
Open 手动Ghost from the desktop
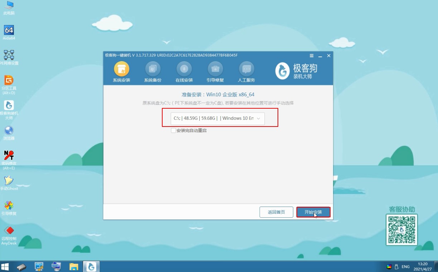tap(9, 180)
